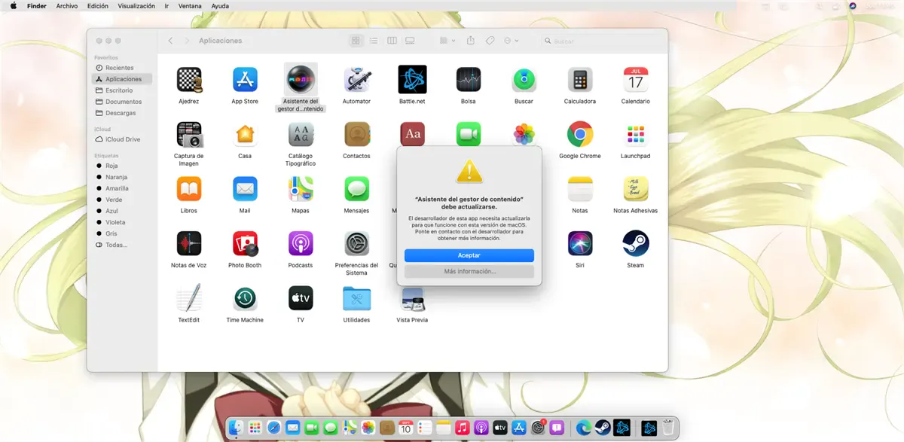Switch Finder to gallery view
The width and height of the screenshot is (904, 442).
pos(410,41)
